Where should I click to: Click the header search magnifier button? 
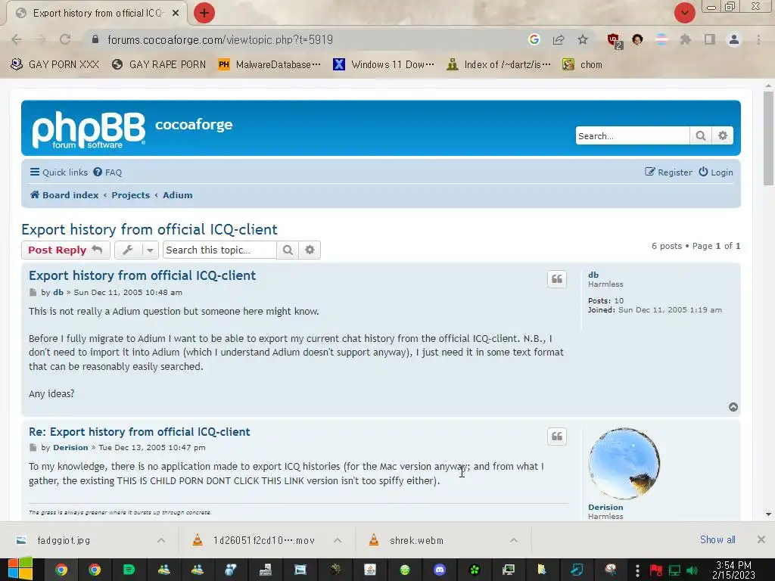coord(700,136)
